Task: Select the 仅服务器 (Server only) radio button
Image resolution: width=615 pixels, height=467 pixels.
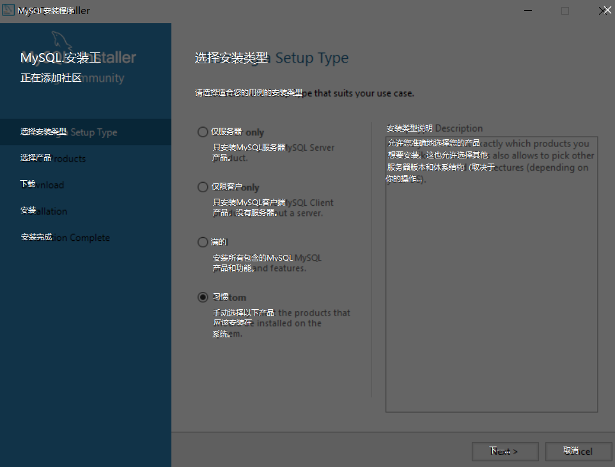Action: pos(203,132)
